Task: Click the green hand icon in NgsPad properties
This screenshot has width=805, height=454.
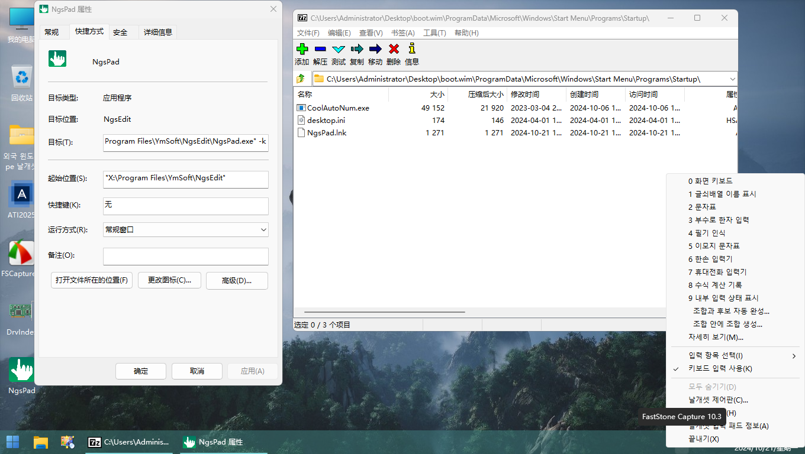Action: (x=57, y=59)
